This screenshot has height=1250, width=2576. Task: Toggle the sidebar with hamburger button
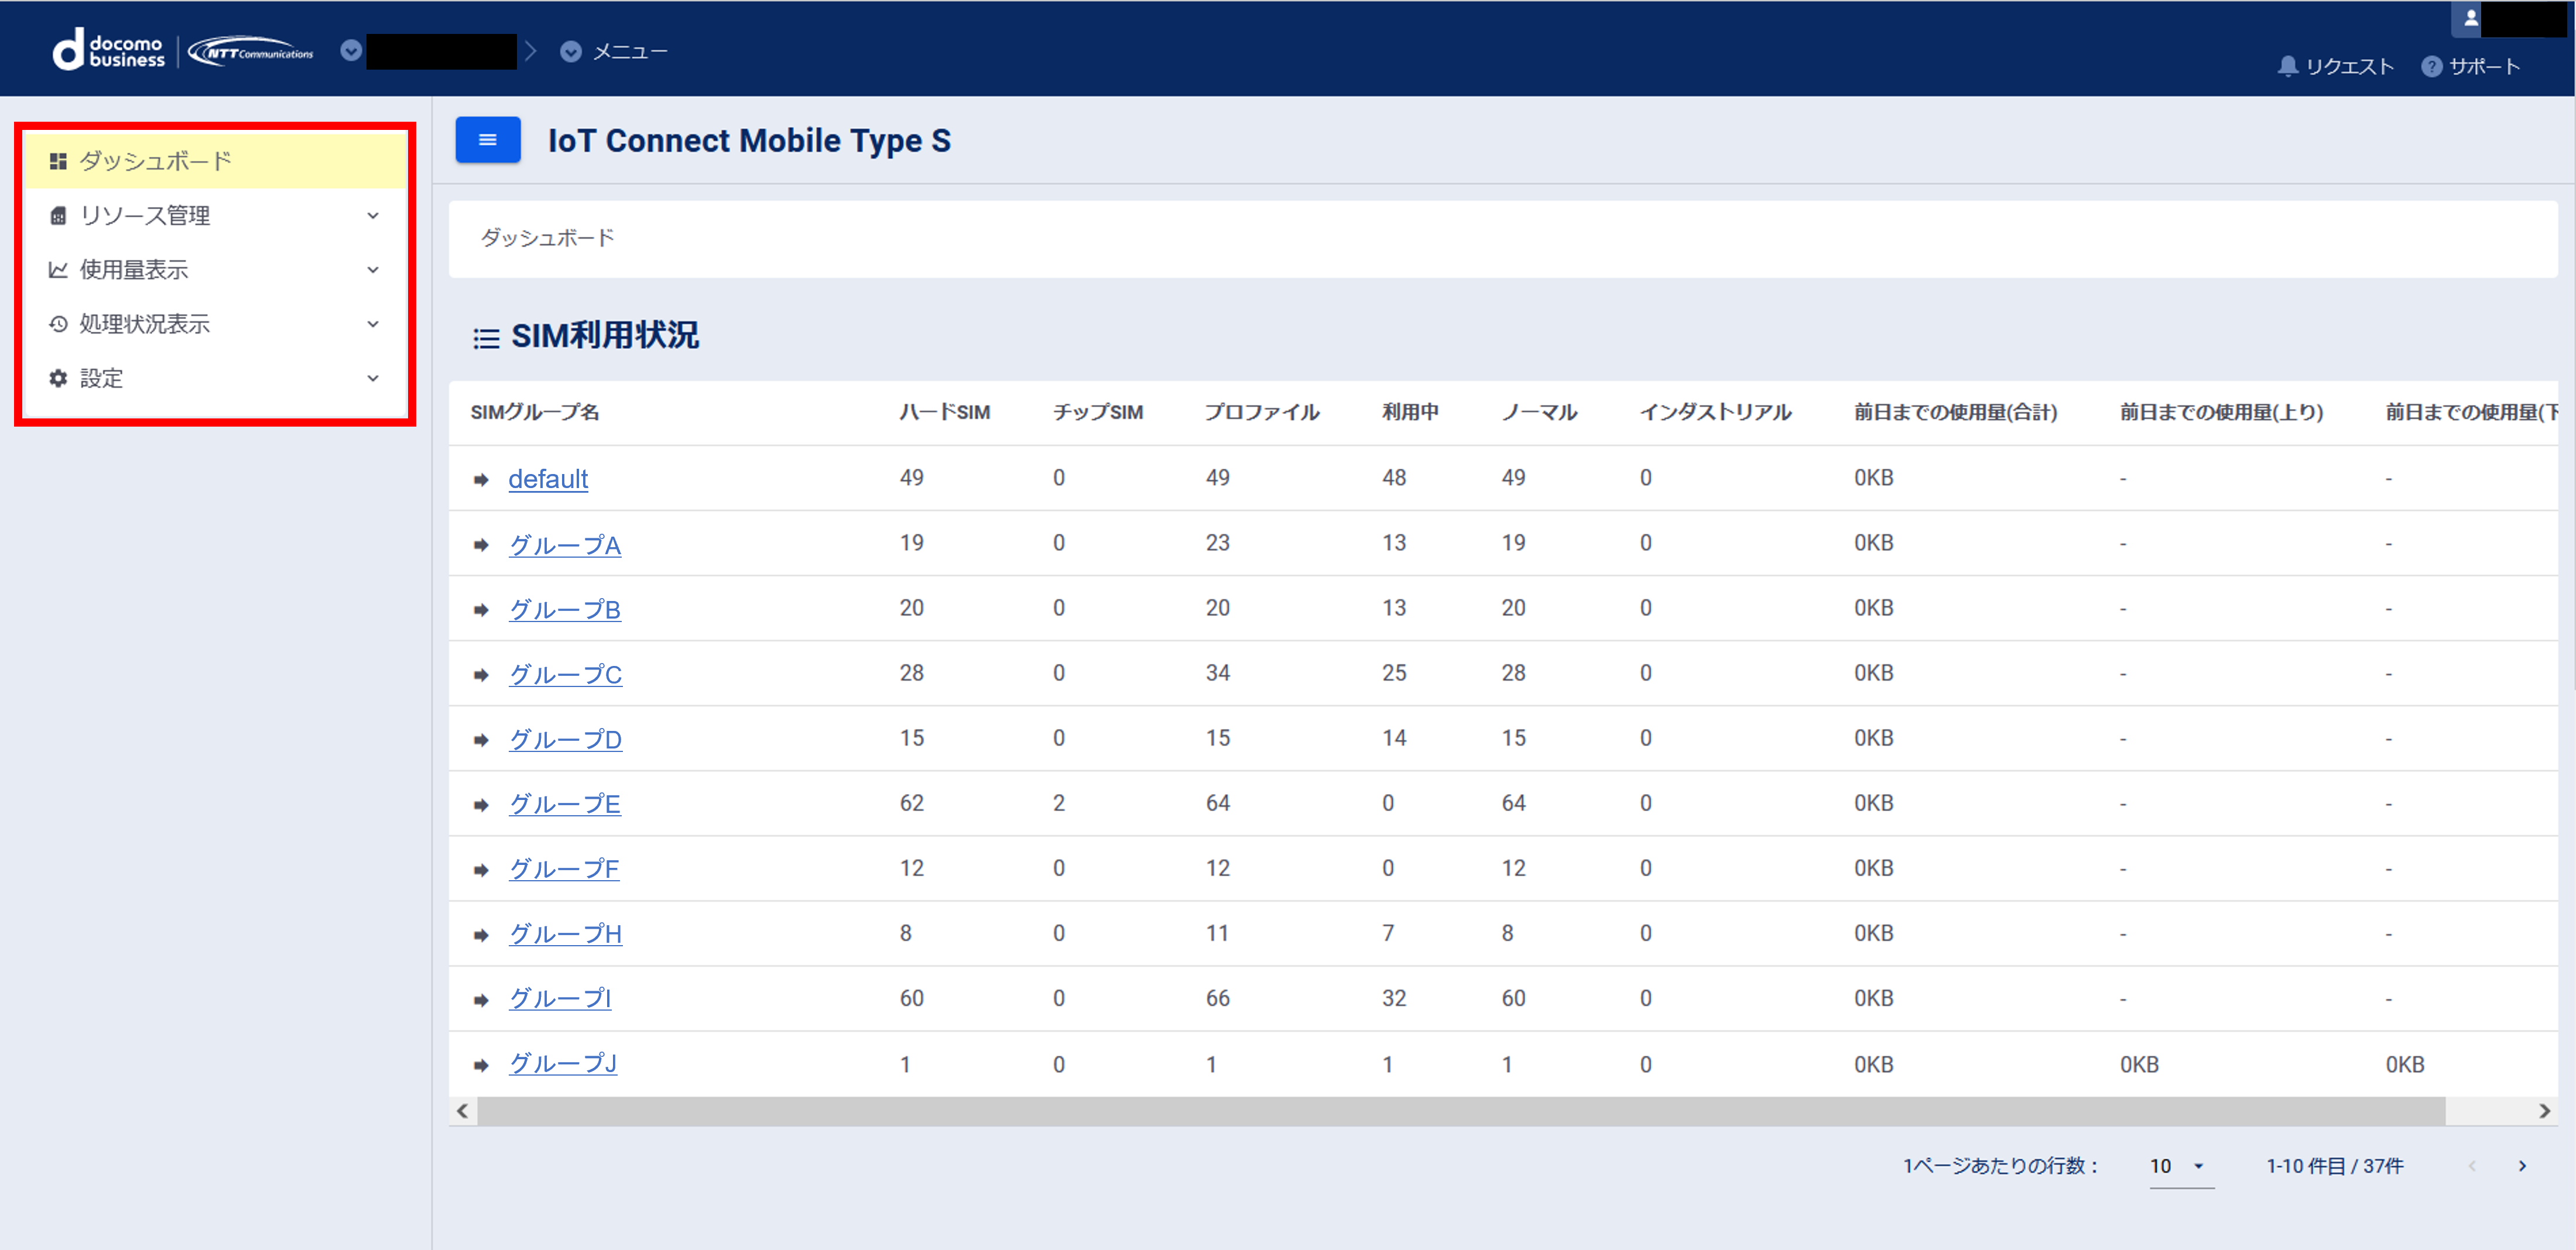tap(488, 140)
